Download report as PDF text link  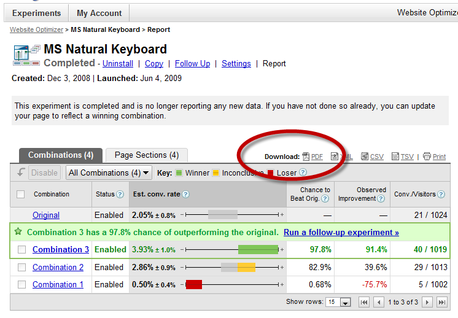pos(317,157)
